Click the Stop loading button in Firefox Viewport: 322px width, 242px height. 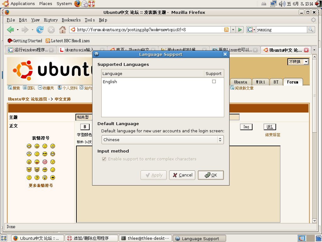51,30
